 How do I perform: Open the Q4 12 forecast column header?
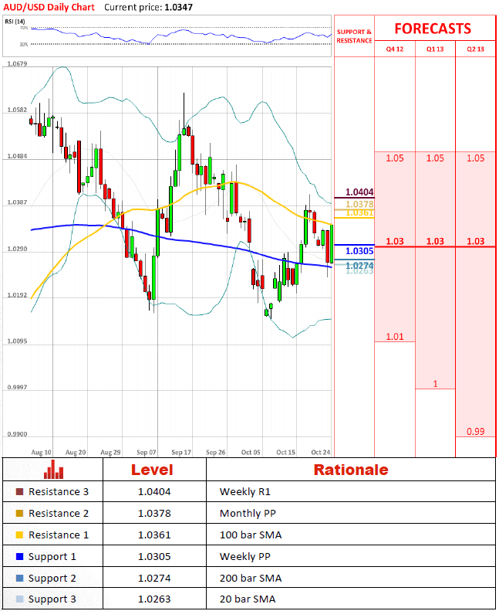[394, 49]
